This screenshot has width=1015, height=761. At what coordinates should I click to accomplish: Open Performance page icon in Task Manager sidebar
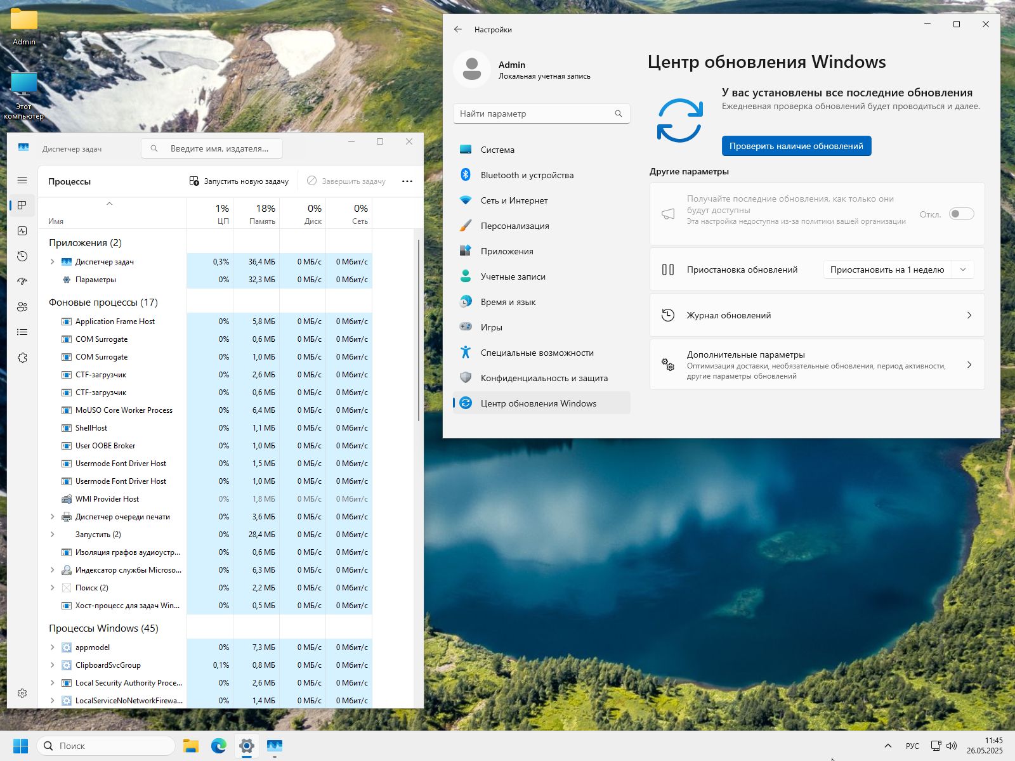[x=22, y=231]
